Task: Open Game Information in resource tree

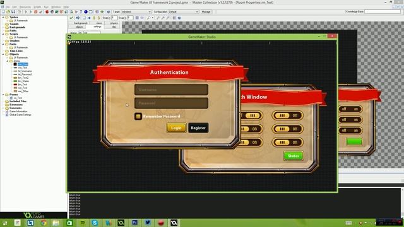Action: click(18, 112)
